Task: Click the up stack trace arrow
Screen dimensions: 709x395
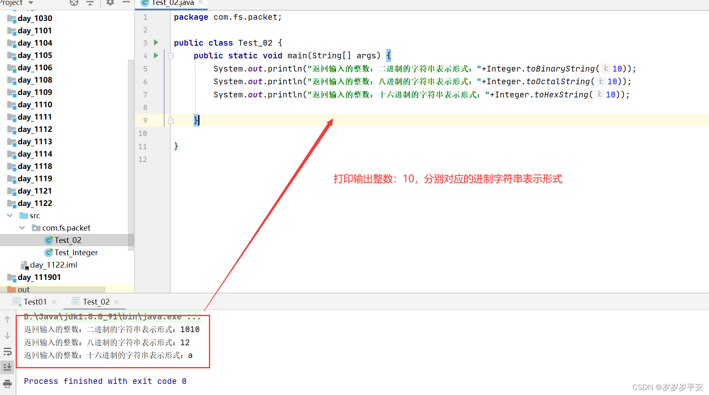Action: coord(7,319)
